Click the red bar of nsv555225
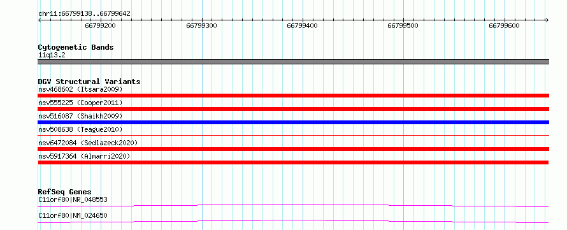This screenshot has height=230, width=567. pyautogui.click(x=293, y=109)
